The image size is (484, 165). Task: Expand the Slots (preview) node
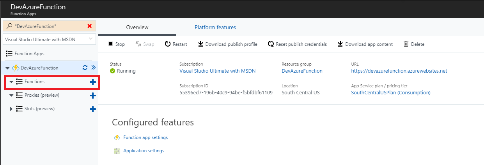coord(11,109)
